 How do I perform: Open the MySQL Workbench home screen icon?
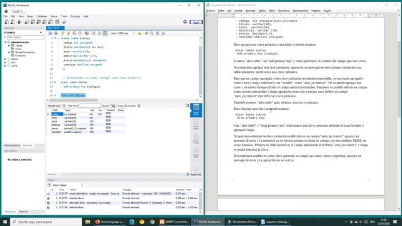click(6, 11)
